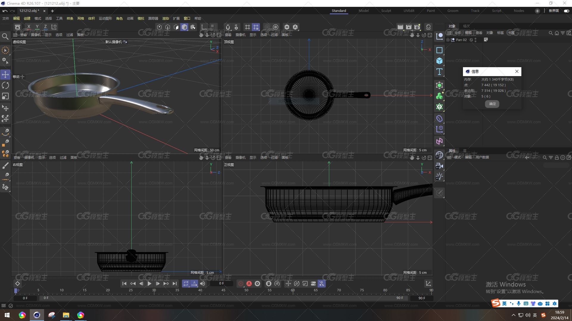Open the 显示 menu in top view
Screen dimensions: 572x321
(x=253, y=35)
